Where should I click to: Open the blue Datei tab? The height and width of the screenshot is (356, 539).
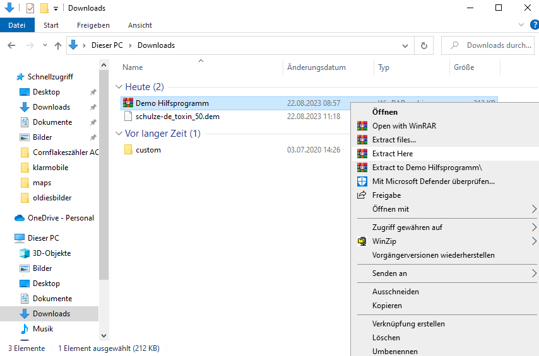(17, 25)
